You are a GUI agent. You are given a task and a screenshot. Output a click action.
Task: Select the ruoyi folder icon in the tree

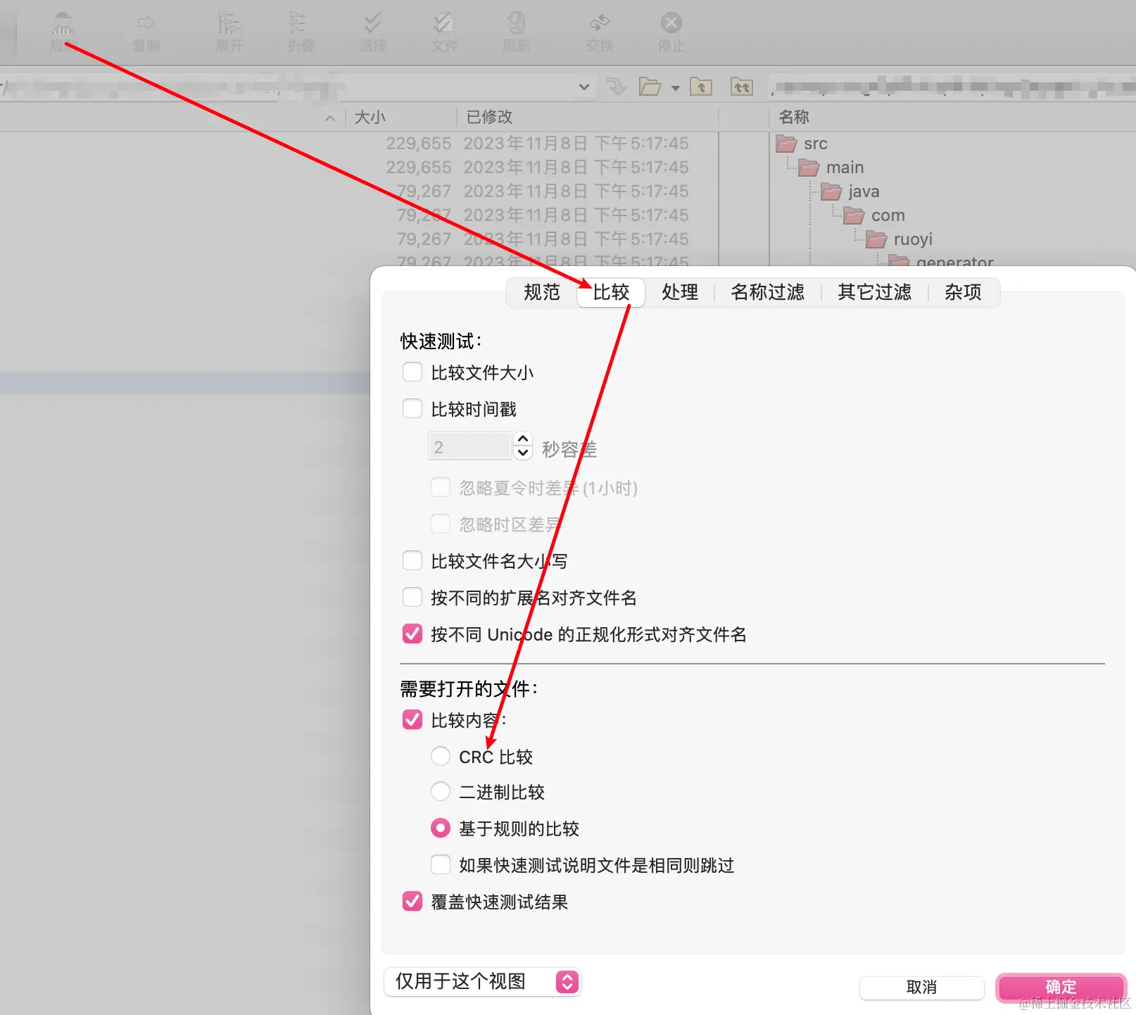point(876,239)
